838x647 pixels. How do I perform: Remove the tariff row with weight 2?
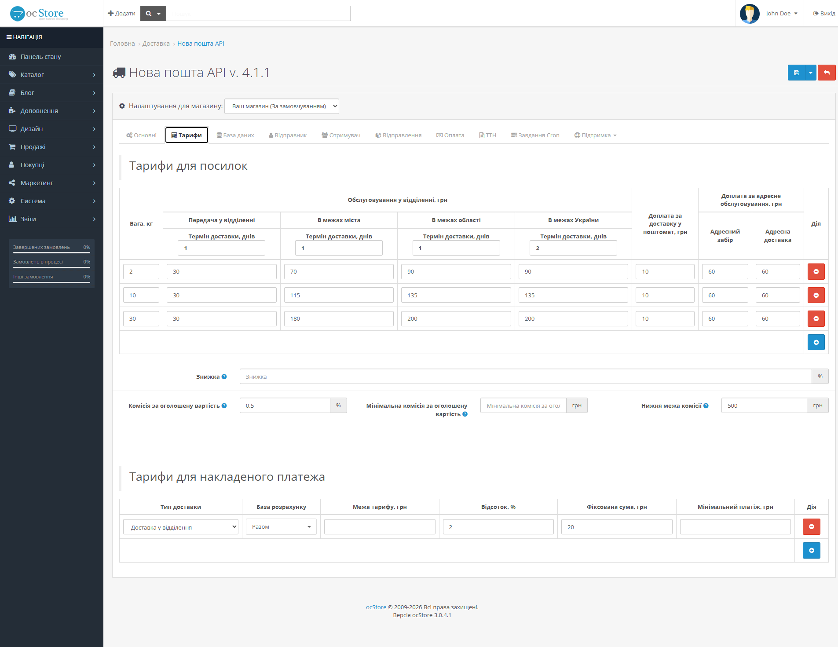click(816, 271)
